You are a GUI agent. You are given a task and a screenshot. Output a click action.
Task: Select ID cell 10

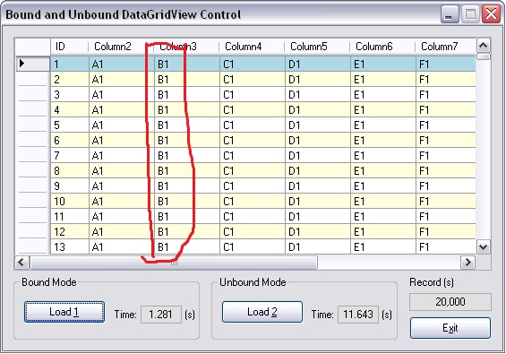point(70,202)
